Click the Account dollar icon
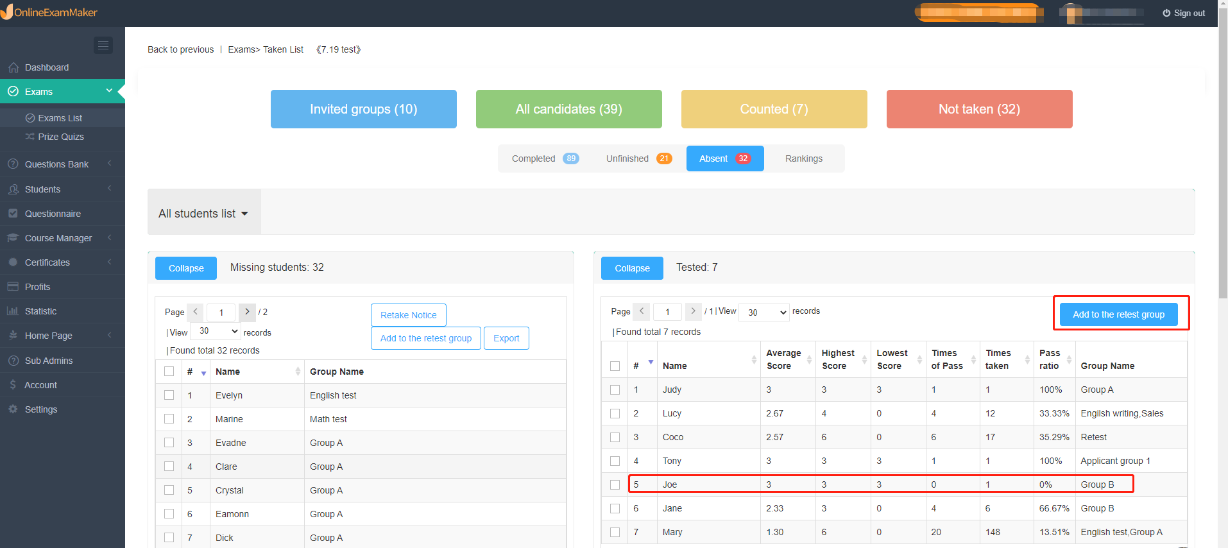 pos(13,385)
